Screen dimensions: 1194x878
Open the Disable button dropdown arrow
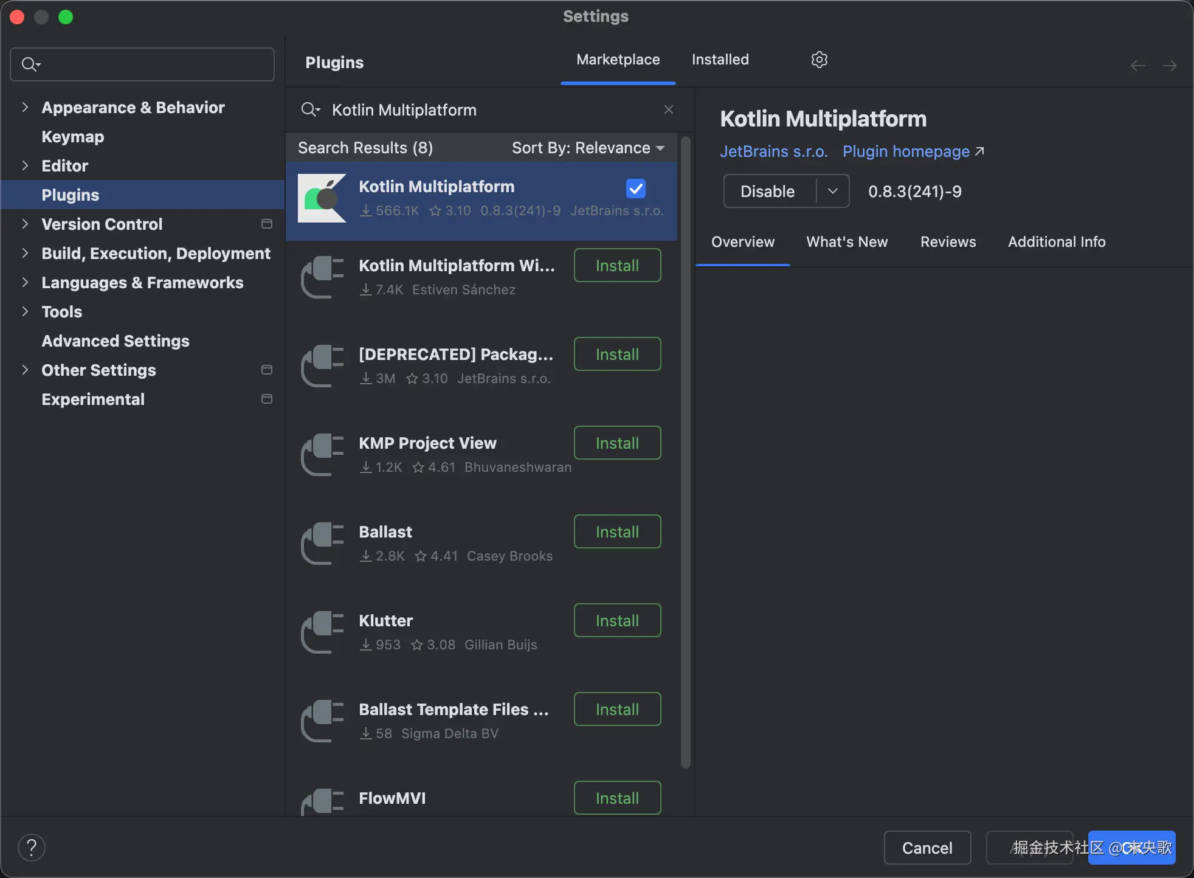pos(833,191)
